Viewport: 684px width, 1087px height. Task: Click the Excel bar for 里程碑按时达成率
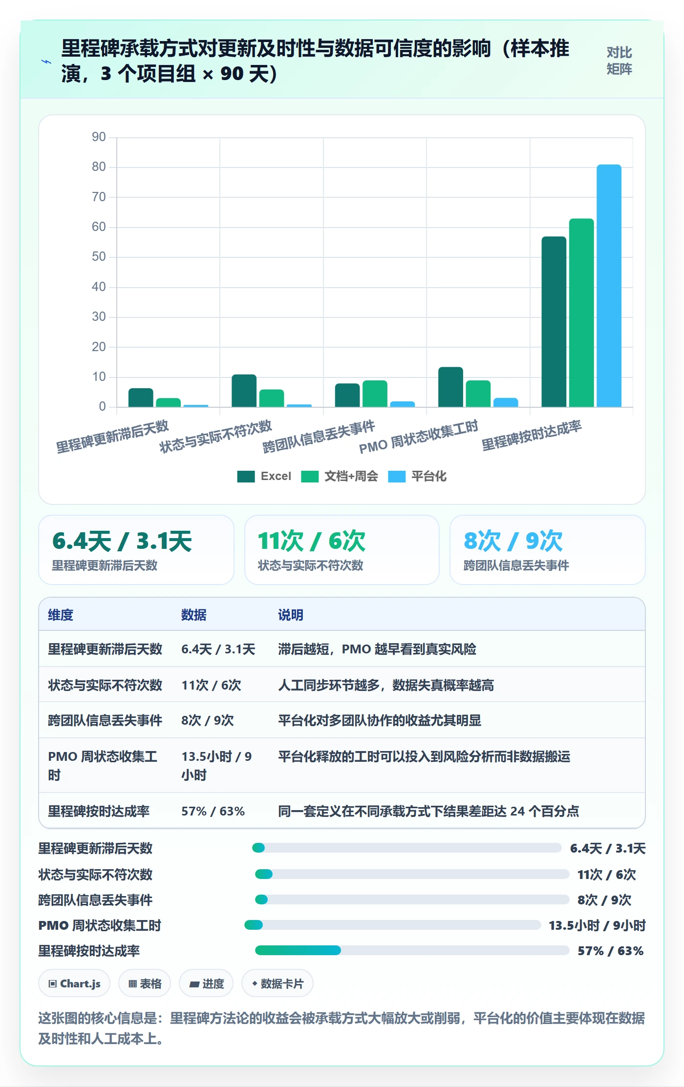coord(554,322)
